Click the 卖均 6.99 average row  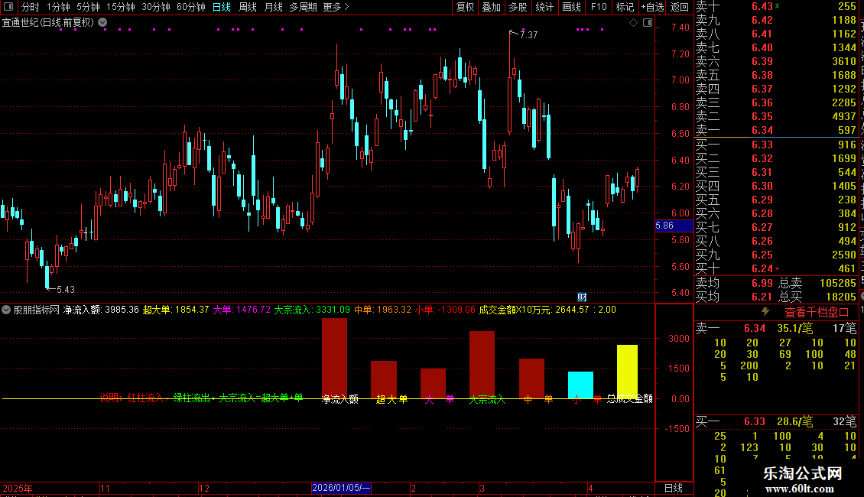[x=734, y=283]
